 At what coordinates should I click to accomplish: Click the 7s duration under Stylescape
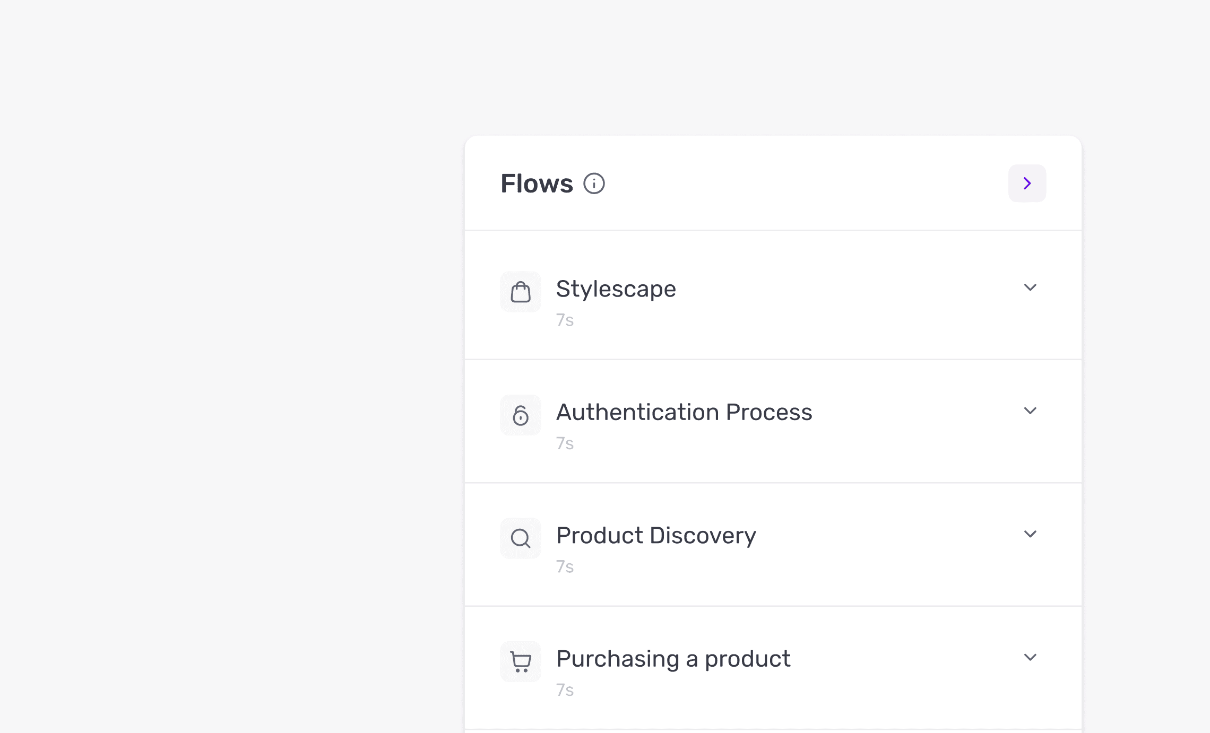coord(565,320)
